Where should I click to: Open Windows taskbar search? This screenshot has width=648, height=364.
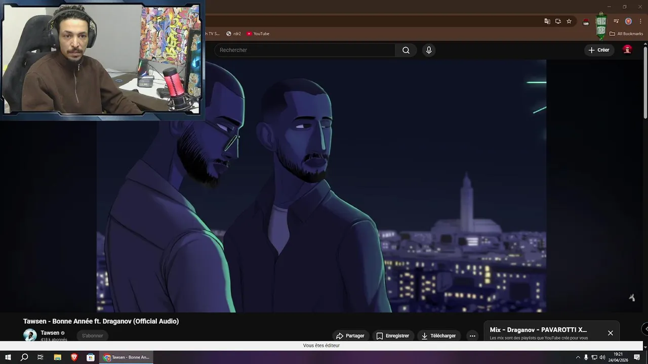[x=24, y=357]
